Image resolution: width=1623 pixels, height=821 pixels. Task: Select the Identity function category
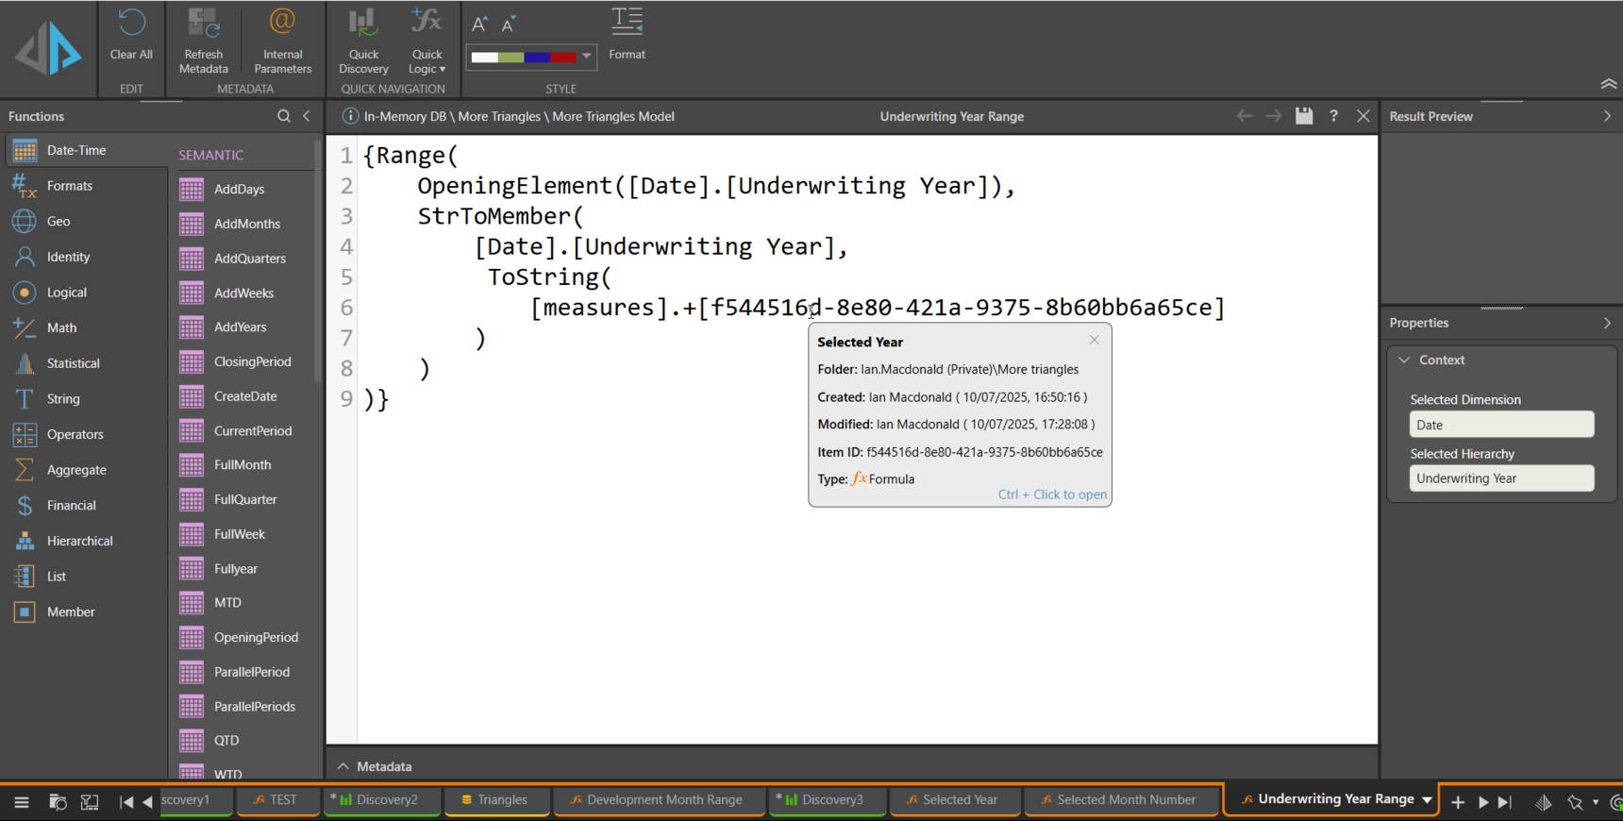coord(85,257)
